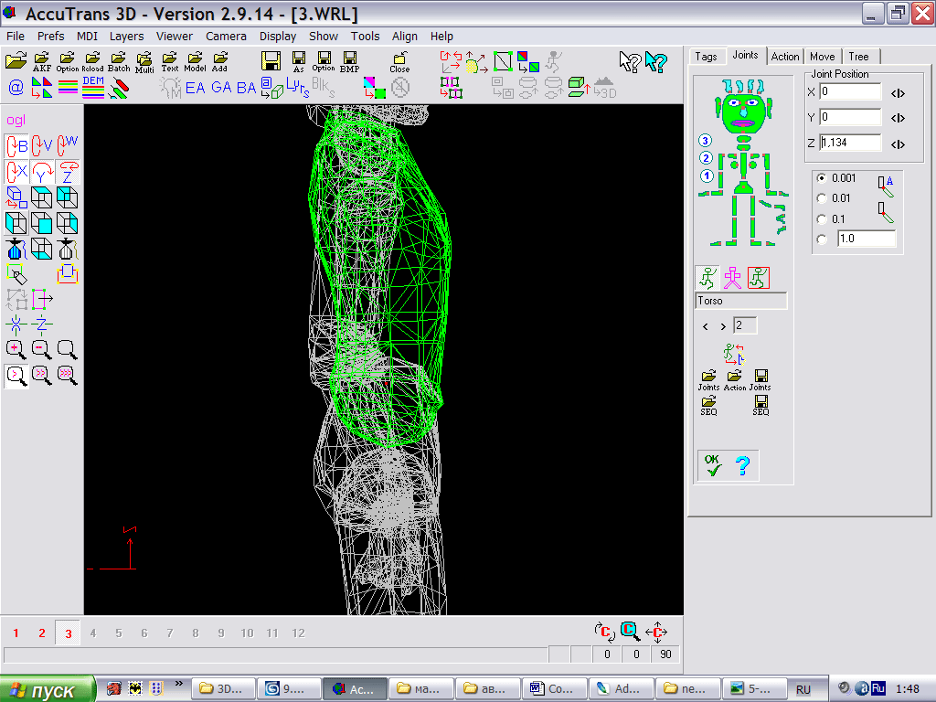Click the Save SEQ disk icon
Image resolution: width=936 pixels, height=702 pixels.
760,405
